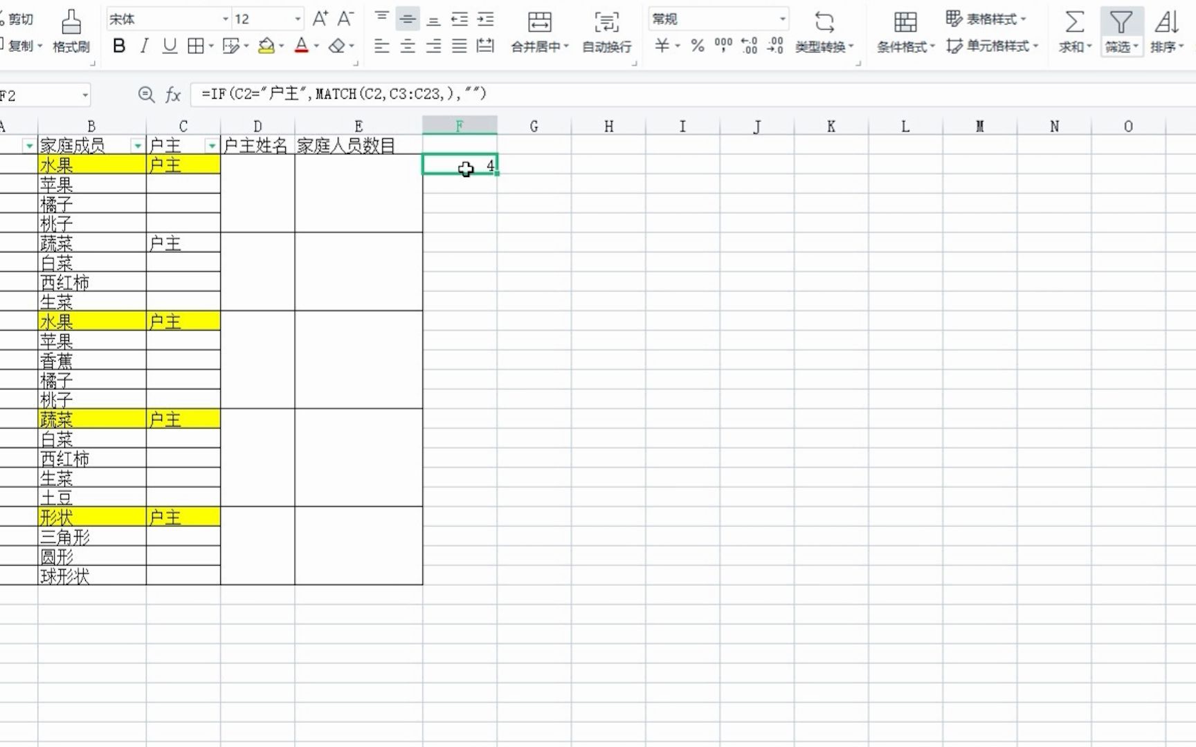Align text left horizontally
1196x747 pixels.
coord(381,46)
